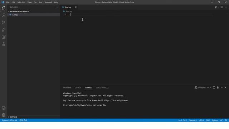
Task: Open the Source Control view
Action: tap(4, 22)
